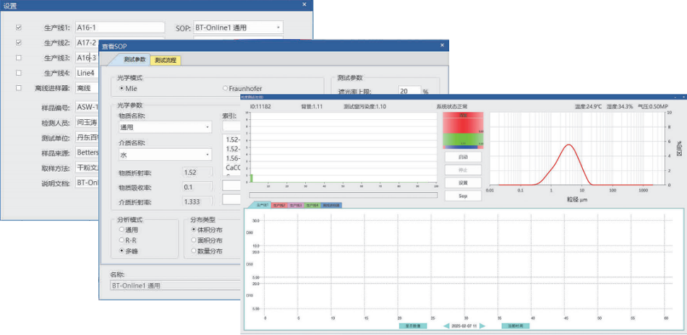The image size is (687, 335).
Task: Select the Fraunhofer optical mode
Action: (x=225, y=88)
